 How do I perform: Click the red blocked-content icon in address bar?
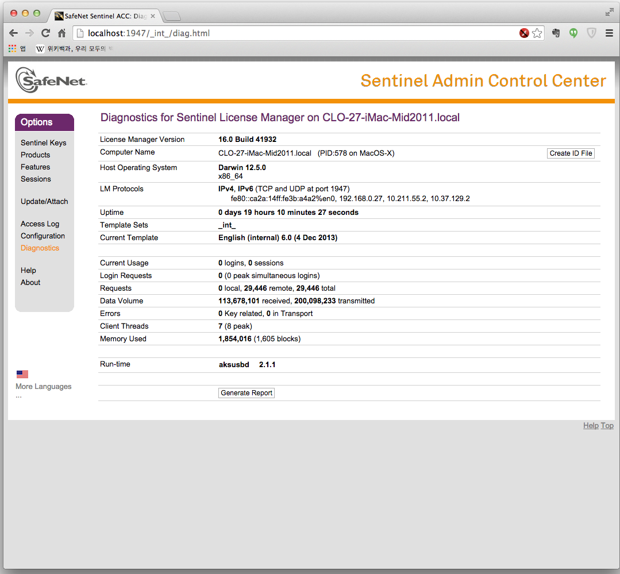524,33
